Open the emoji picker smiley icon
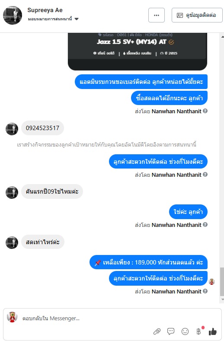 [x=185, y=331]
